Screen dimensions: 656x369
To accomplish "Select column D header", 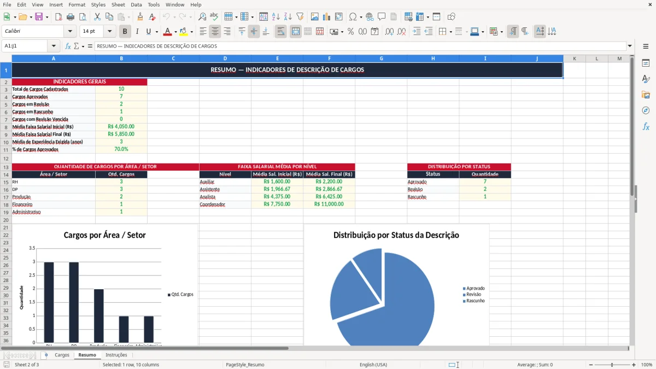I will click(225, 58).
